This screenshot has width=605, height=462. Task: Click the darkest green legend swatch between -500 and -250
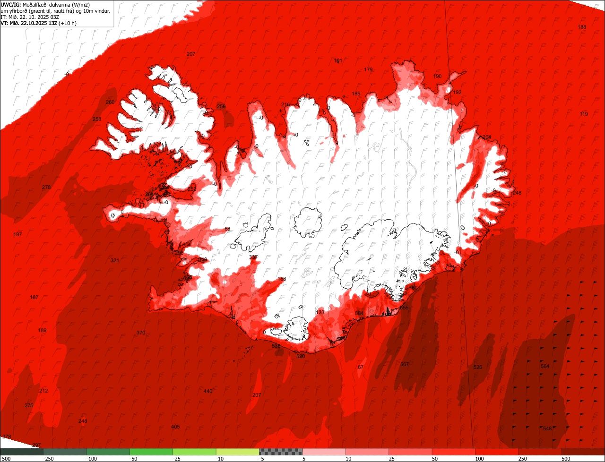coord(22,452)
